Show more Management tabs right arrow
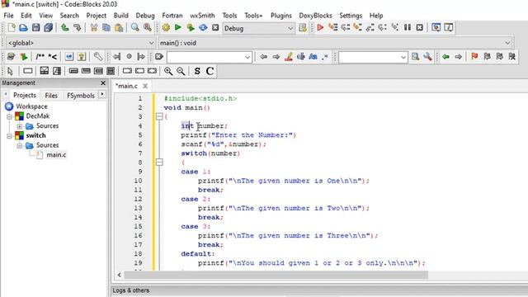This screenshot has height=297, width=528. click(x=102, y=95)
